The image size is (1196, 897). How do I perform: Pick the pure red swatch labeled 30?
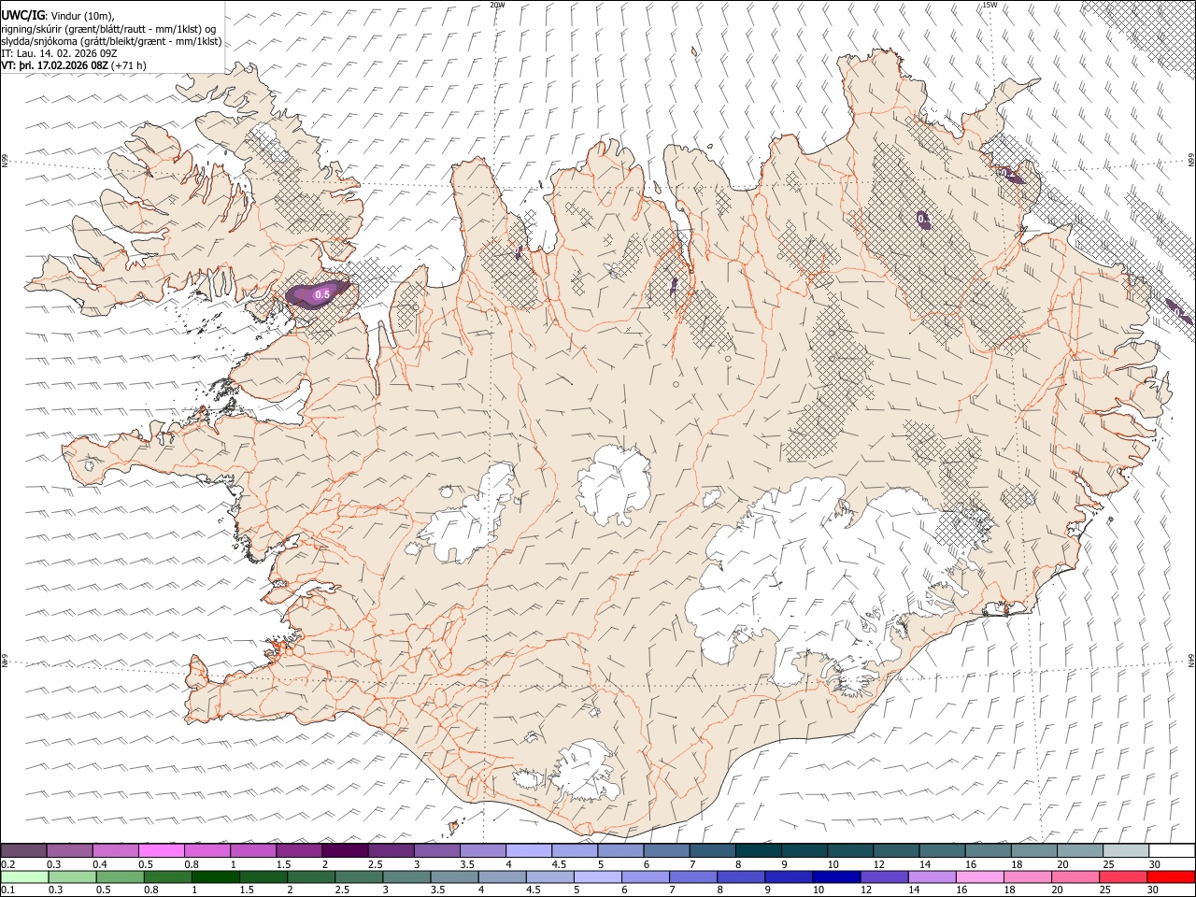click(x=1171, y=876)
